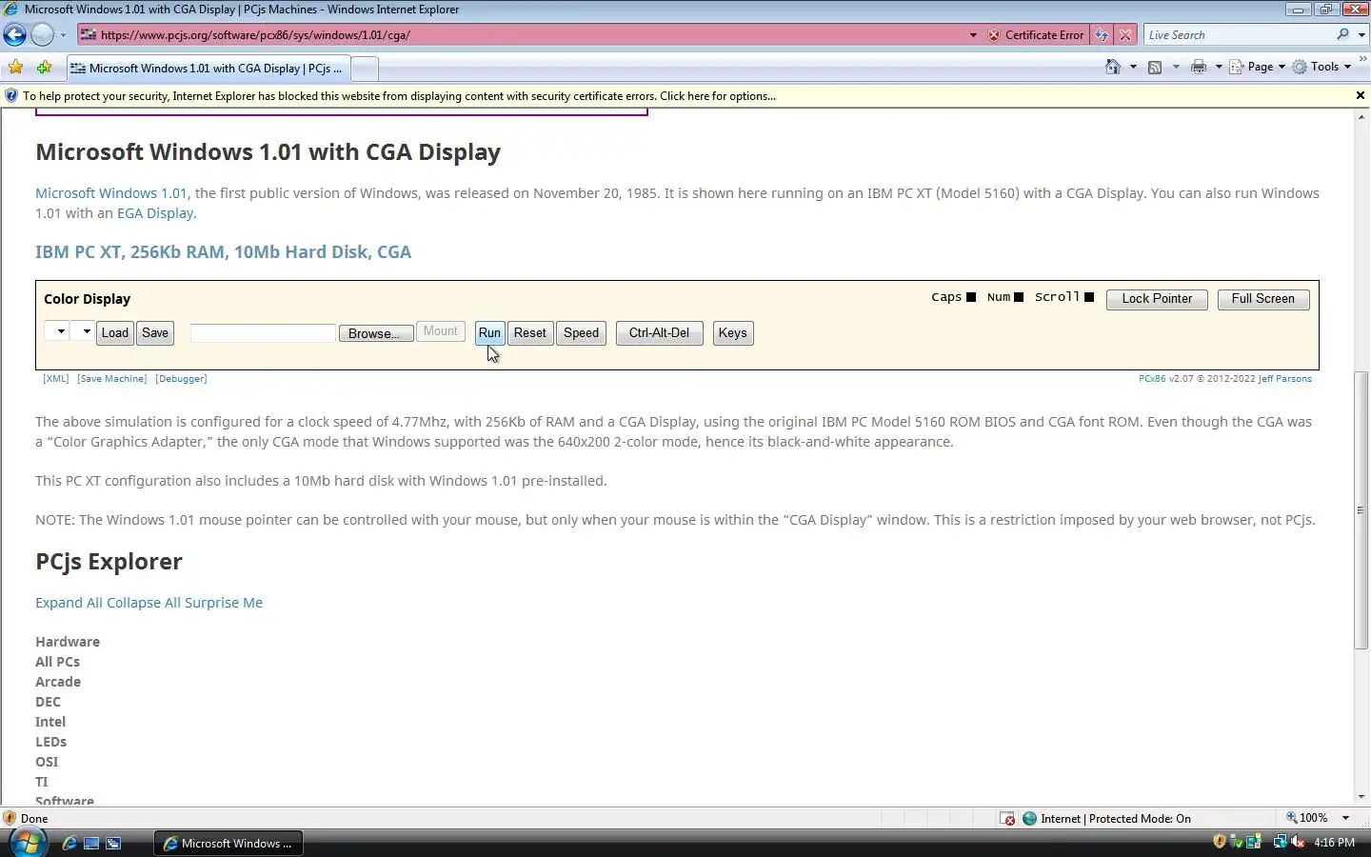Viewport: 1371px width, 857px height.
Task: Open the Windows Start orb
Action: [x=27, y=843]
